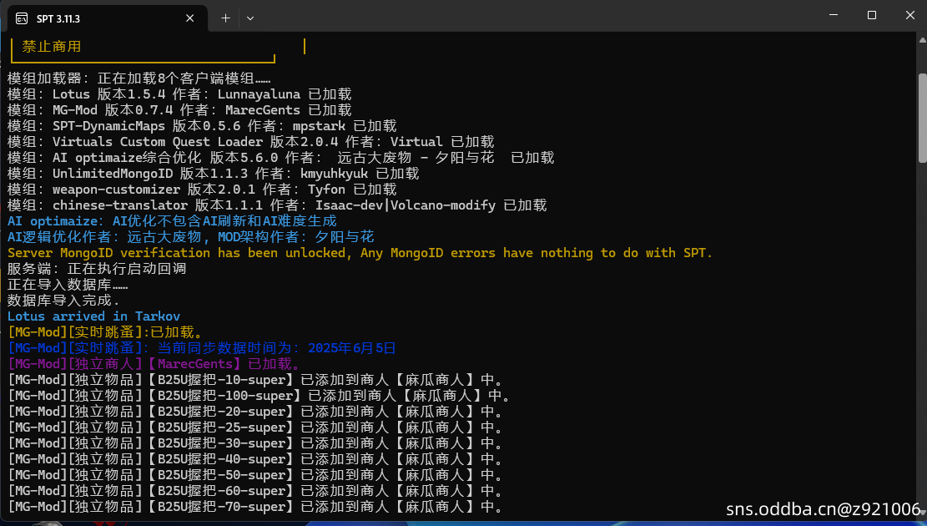Click the B25U握把-25-super line

(254, 427)
